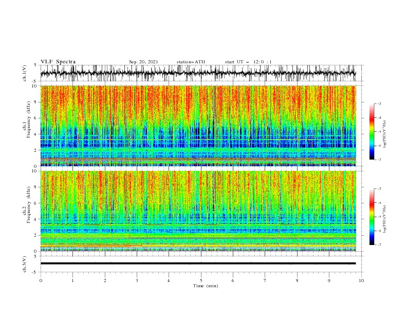Click the ch.1 color bar "log(PSD)(V²/Hz)" label
The image size is (407, 315).
(385, 134)
